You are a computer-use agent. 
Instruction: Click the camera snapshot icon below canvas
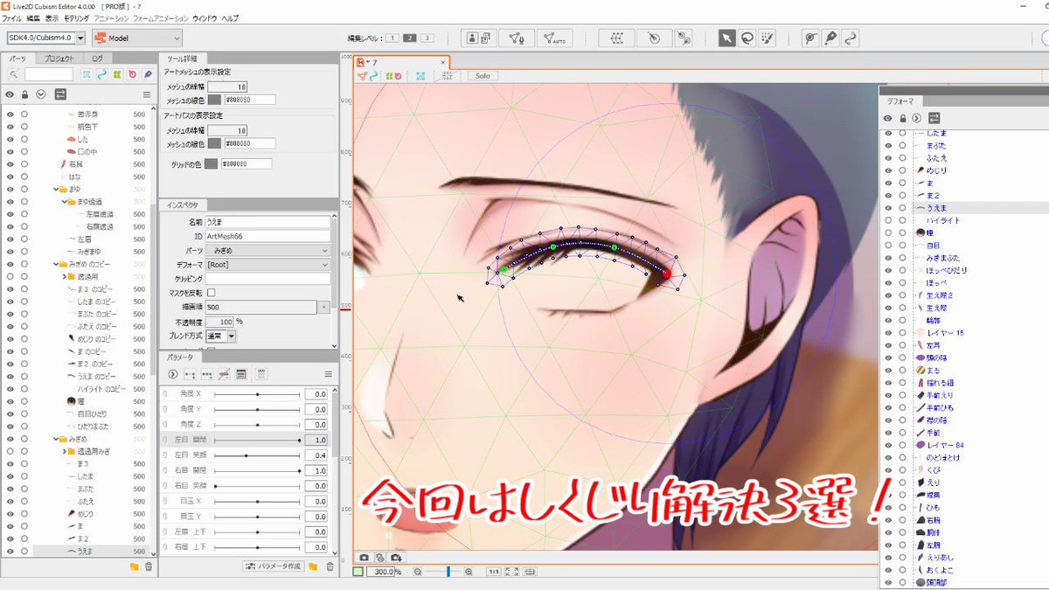[365, 557]
